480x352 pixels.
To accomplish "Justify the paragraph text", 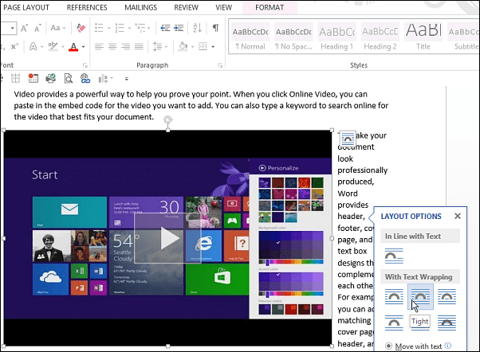I will (x=139, y=46).
